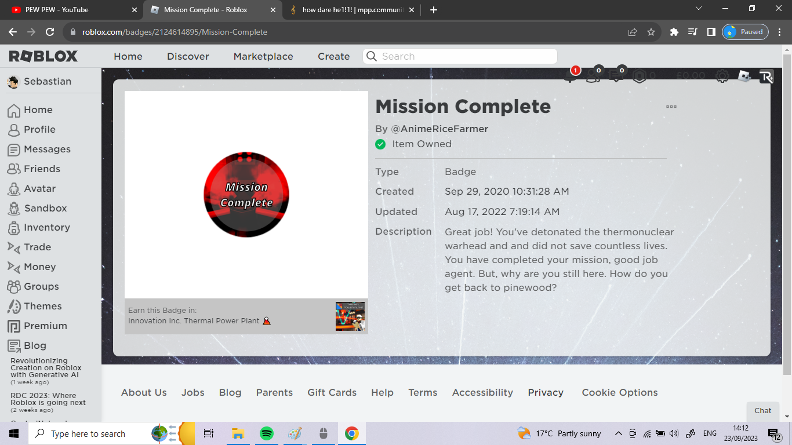
Task: Open Chrome tab search dropdown
Action: [x=699, y=9]
